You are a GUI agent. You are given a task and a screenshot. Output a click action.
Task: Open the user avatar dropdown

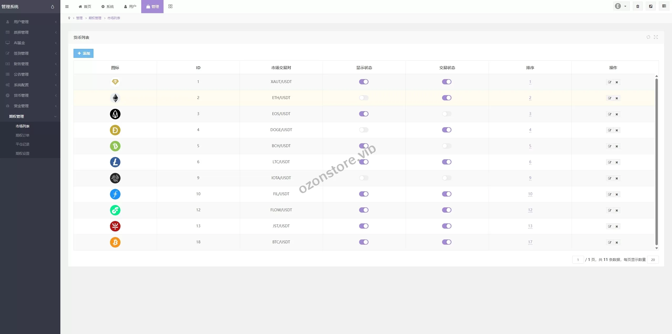pyautogui.click(x=621, y=6)
